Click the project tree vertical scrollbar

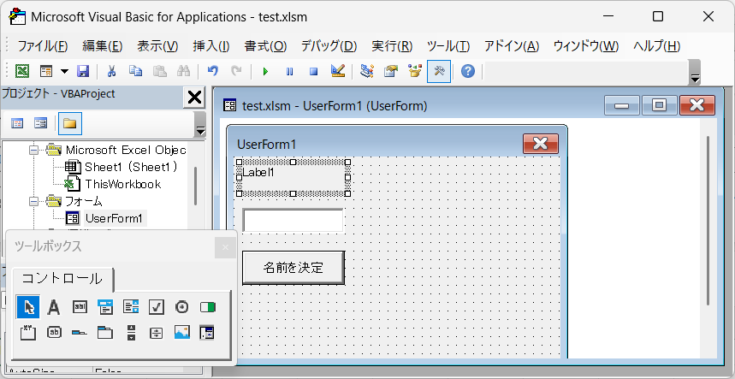click(x=195, y=186)
